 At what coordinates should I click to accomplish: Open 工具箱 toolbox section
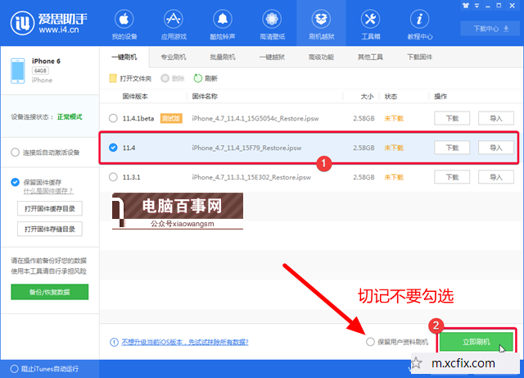pyautogui.click(x=371, y=25)
